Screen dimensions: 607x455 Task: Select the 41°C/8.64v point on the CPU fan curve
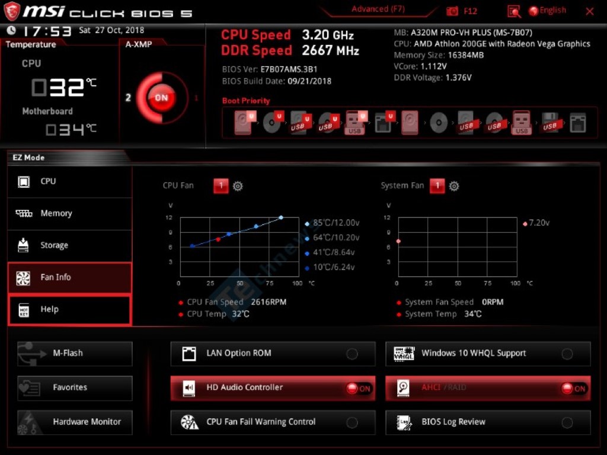click(229, 234)
